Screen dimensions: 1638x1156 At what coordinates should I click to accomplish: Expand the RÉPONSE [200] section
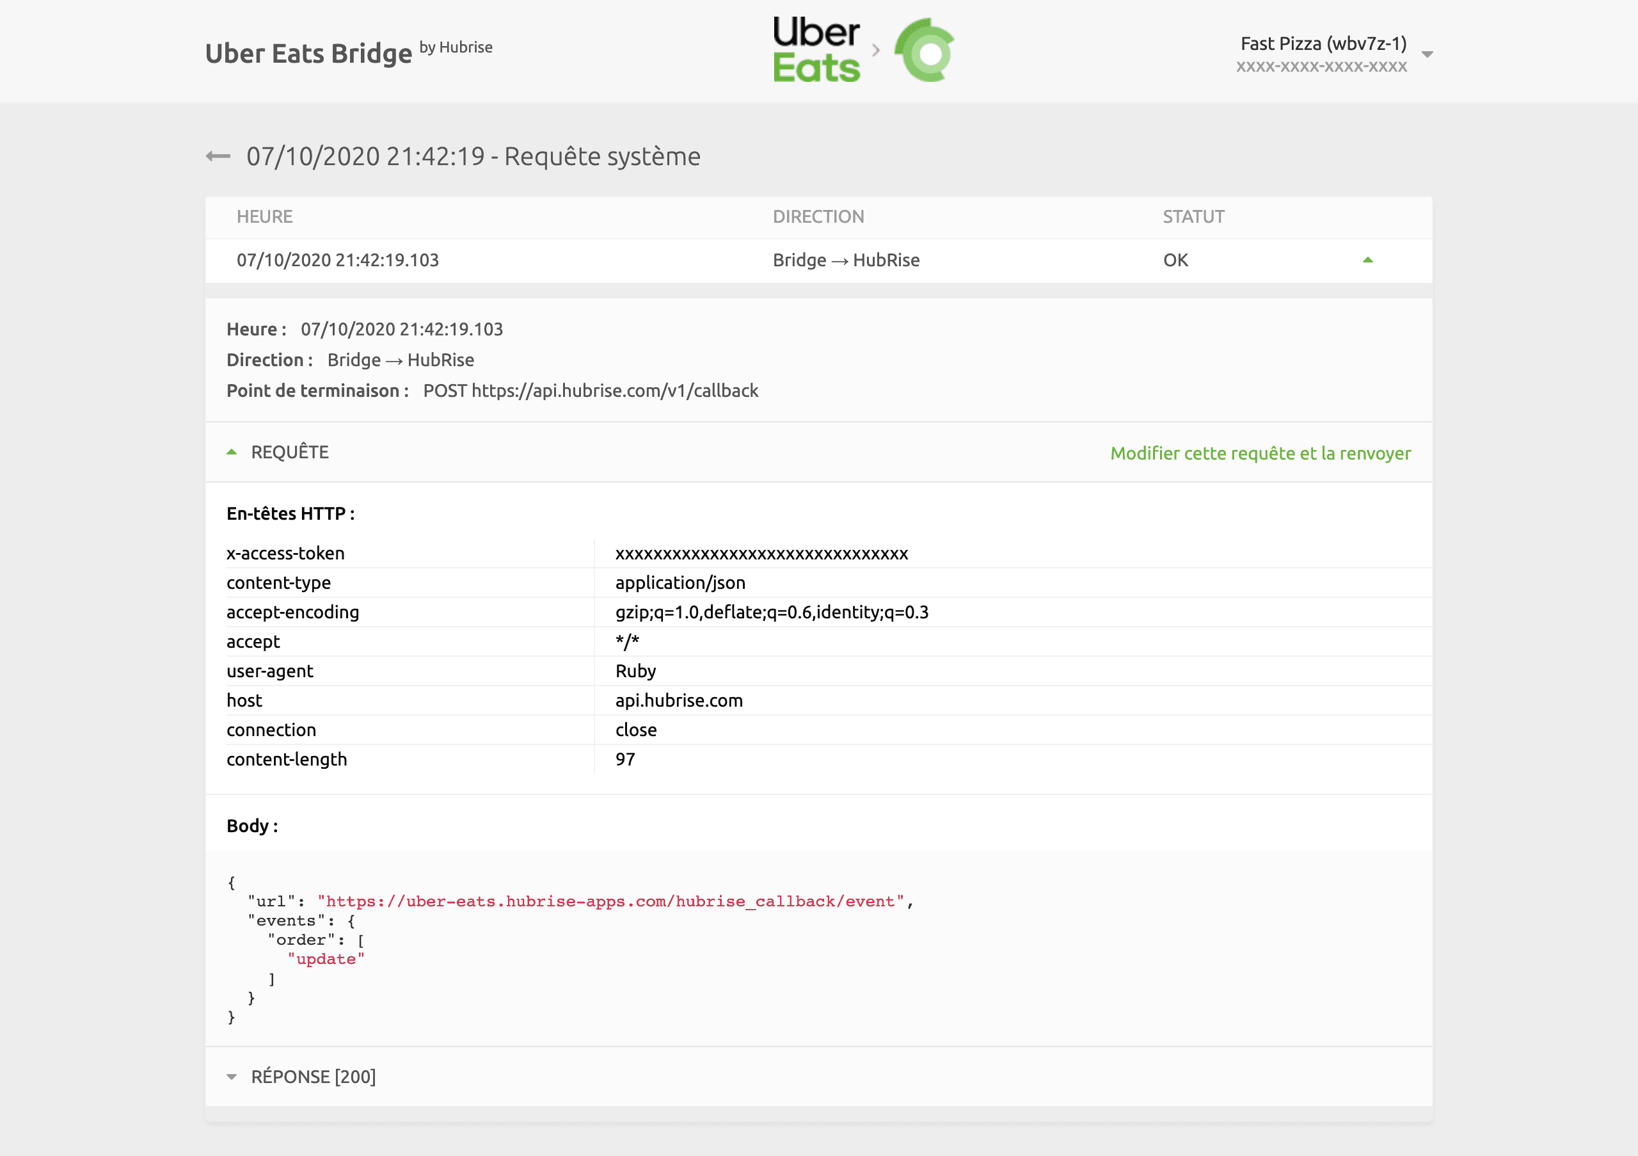click(x=231, y=1077)
